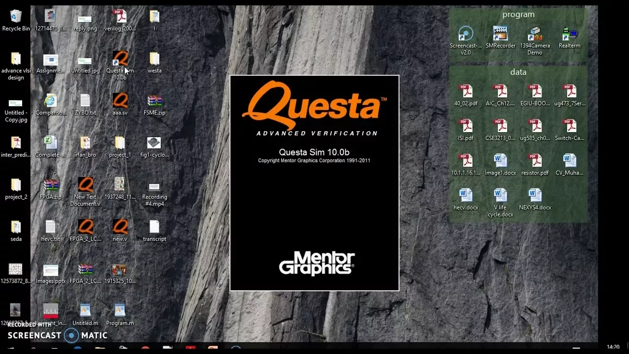The height and width of the screenshot is (354, 629).
Task: Open the CV_Muha... Word document
Action: coord(570,165)
